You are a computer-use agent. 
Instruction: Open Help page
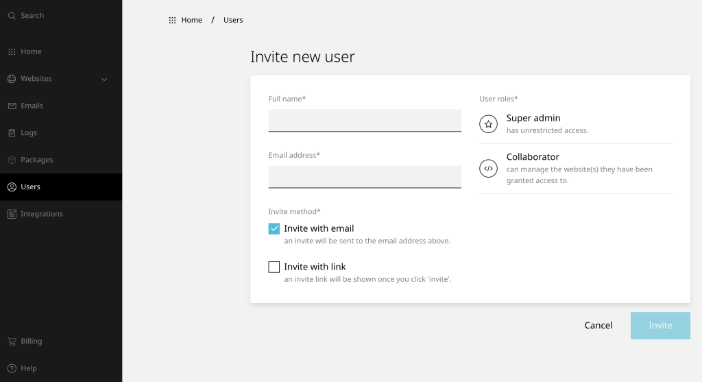point(61,368)
